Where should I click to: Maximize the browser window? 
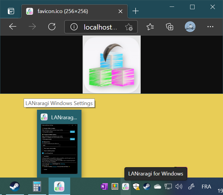192,7
